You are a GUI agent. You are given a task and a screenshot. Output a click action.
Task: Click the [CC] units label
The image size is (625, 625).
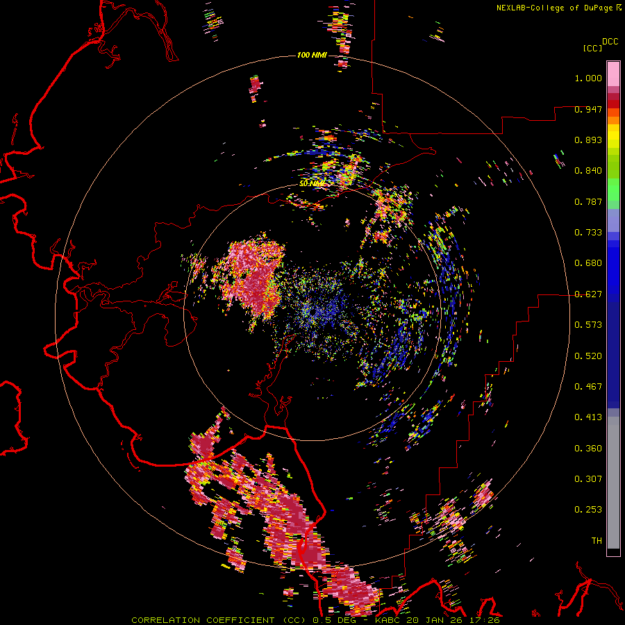593,48
